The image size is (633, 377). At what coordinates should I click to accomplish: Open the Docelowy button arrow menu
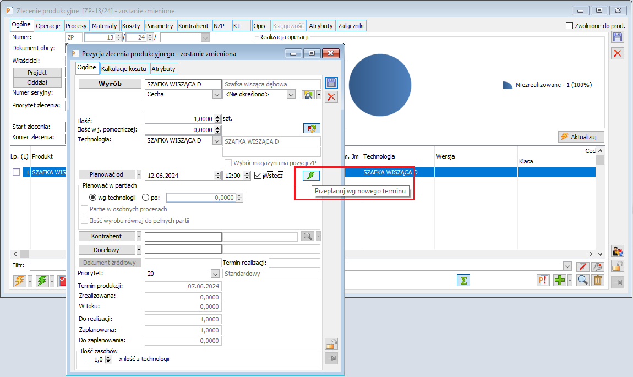139,250
